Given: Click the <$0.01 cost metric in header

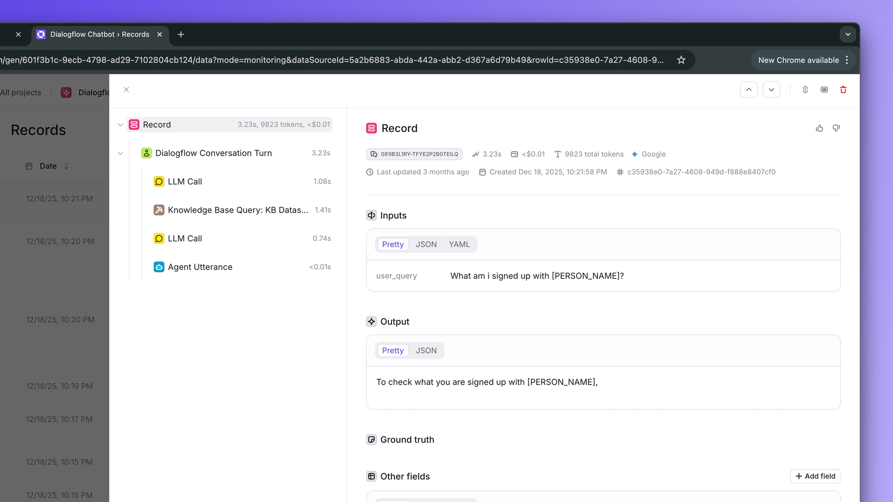Looking at the screenshot, I should click(x=528, y=154).
